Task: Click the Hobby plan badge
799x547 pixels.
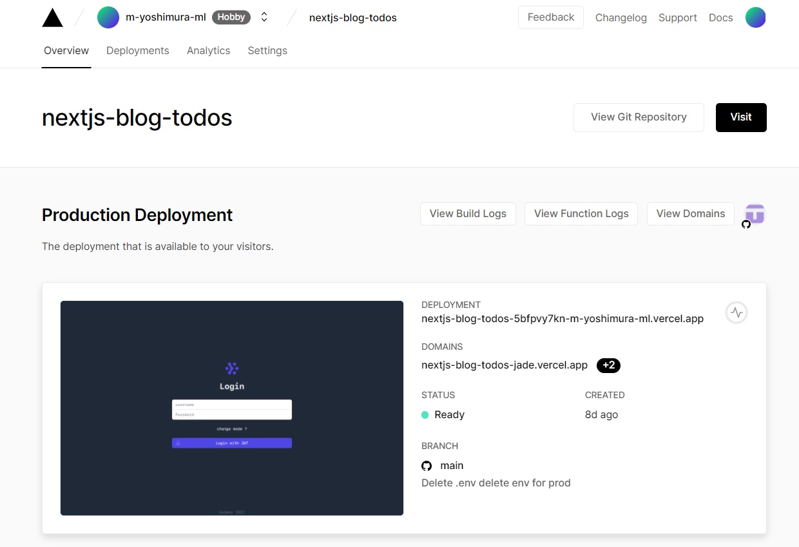Action: point(231,17)
